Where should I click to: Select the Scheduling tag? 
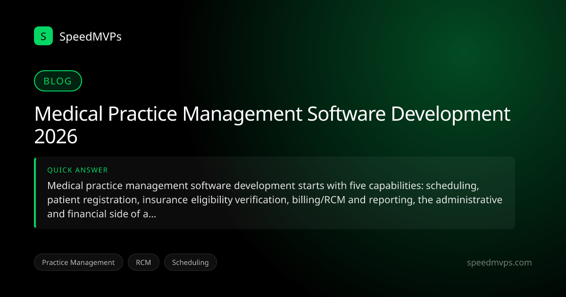point(191,263)
